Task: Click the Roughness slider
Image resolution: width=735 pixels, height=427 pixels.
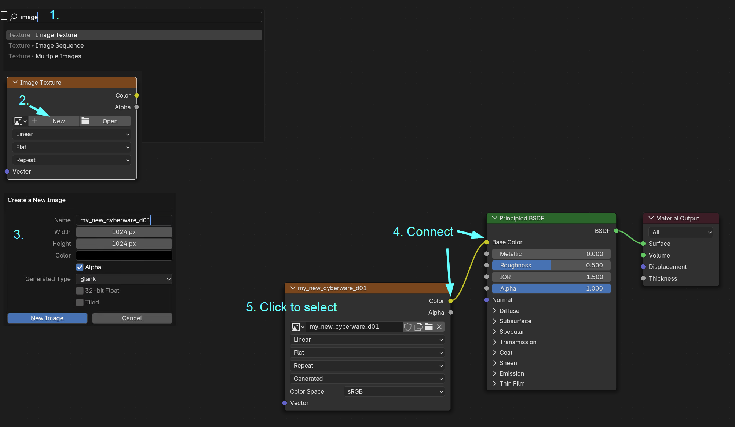Action: tap(551, 265)
